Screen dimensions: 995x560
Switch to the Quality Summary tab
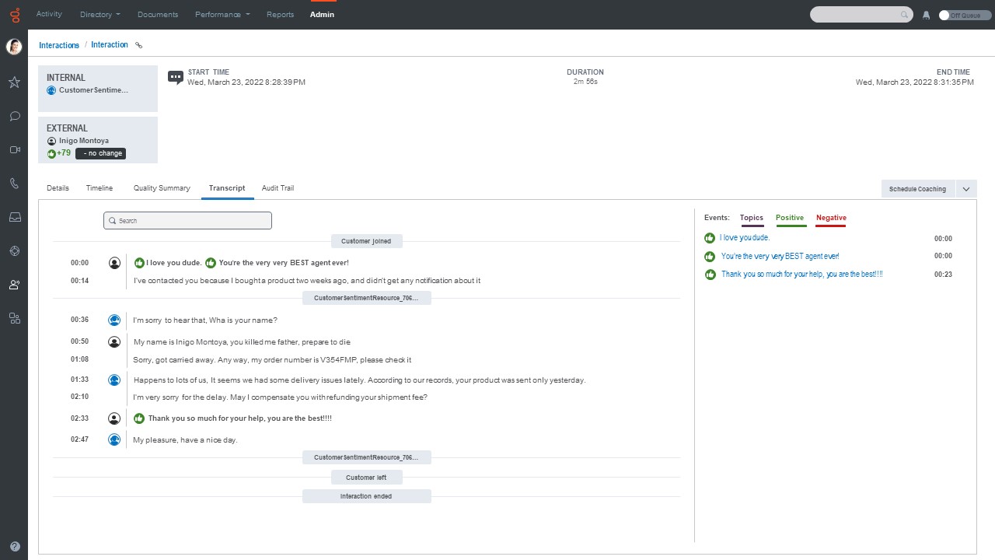pyautogui.click(x=162, y=188)
